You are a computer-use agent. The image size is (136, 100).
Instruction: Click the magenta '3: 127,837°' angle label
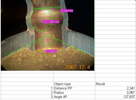[51, 51]
